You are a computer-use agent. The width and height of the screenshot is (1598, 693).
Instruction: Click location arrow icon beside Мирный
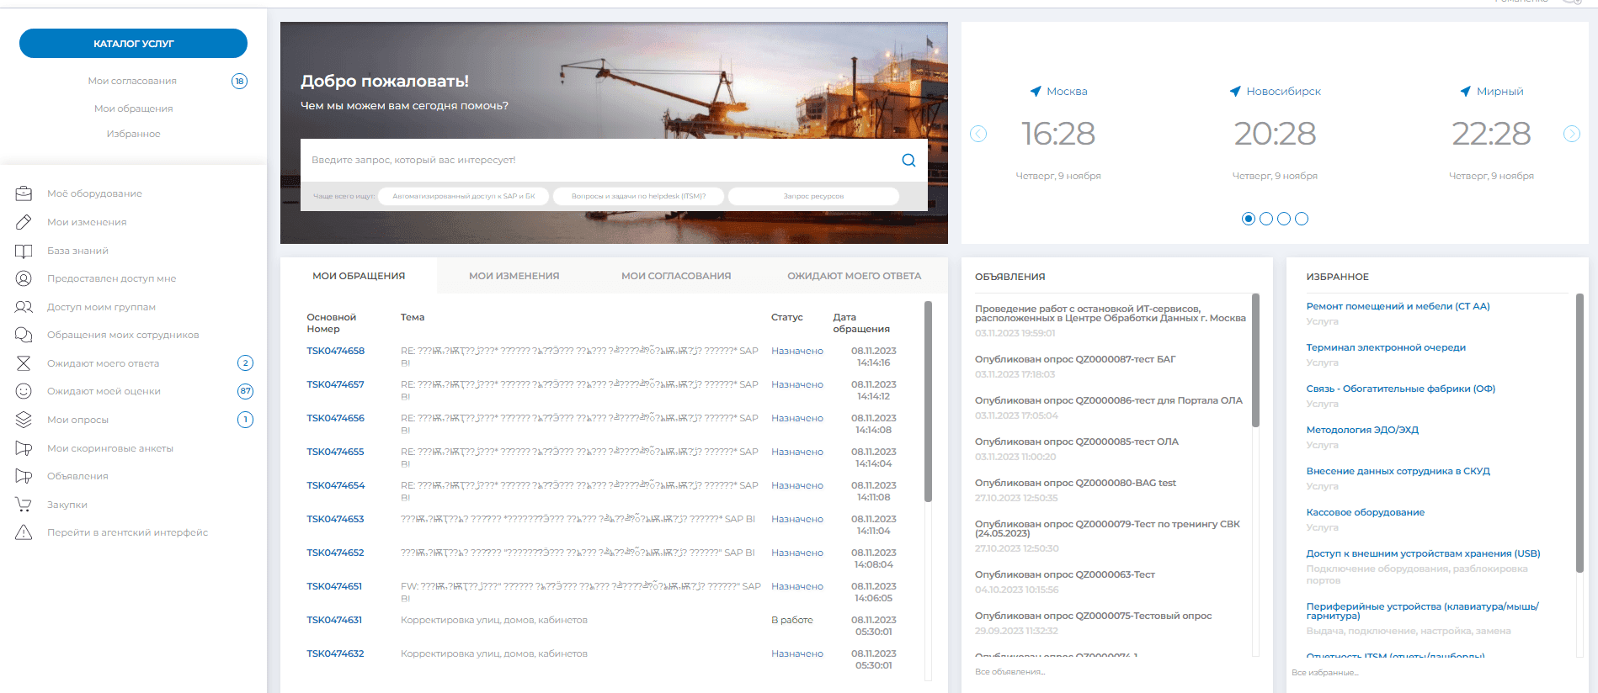[x=1465, y=91]
